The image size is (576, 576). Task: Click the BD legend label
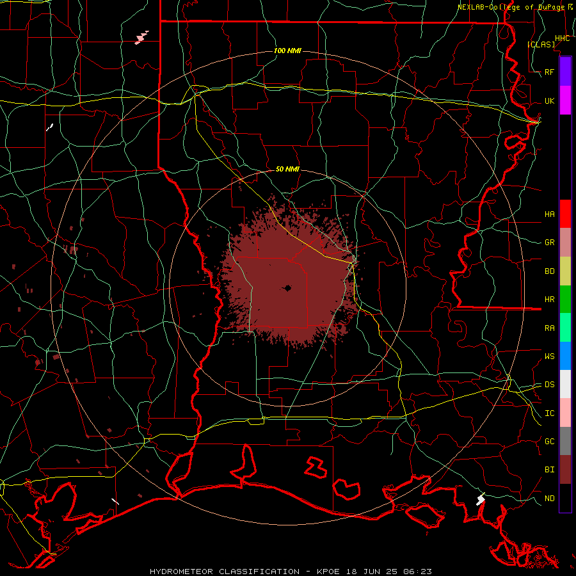tap(549, 271)
